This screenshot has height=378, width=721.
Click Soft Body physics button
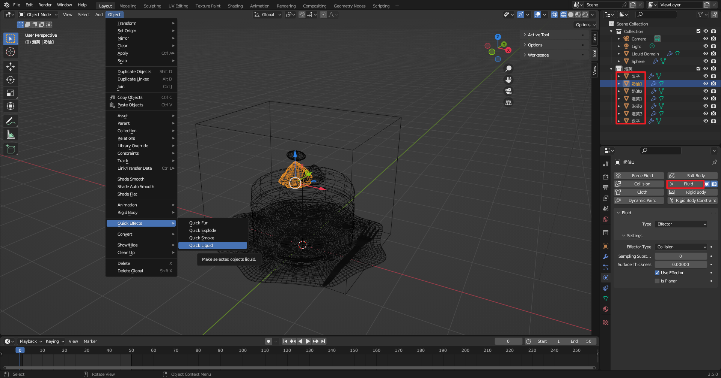click(692, 176)
